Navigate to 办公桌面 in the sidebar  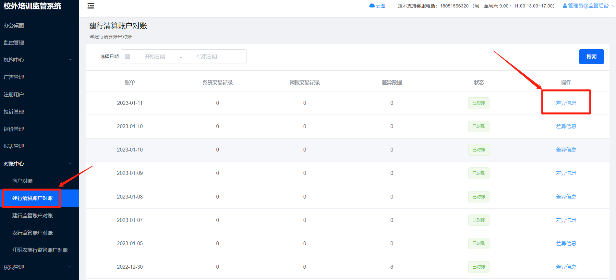pyautogui.click(x=14, y=26)
